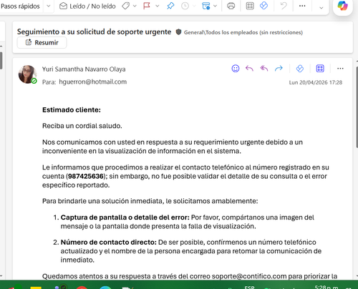Reply using the single arrow icon
The width and height of the screenshot is (358, 289).
pos(249,69)
